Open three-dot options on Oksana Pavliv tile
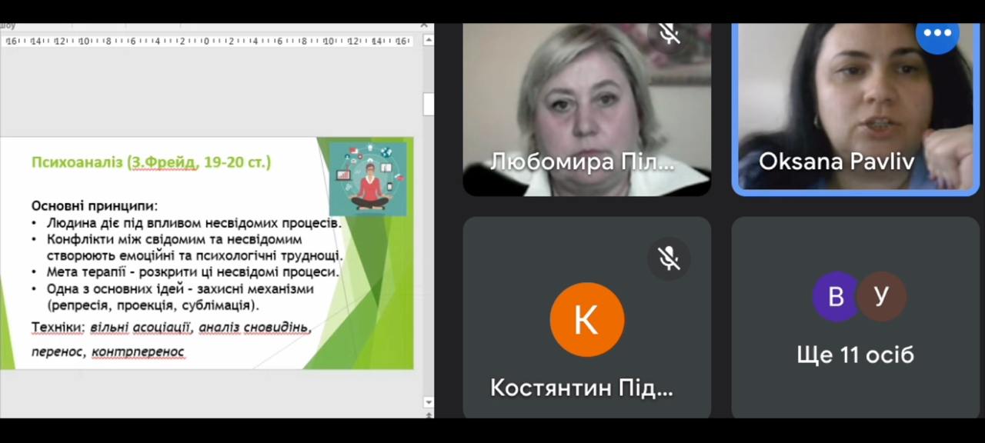Viewport: 985px width, 443px height. click(937, 33)
